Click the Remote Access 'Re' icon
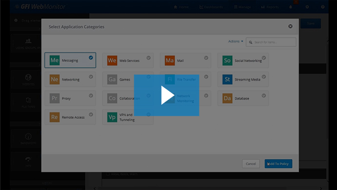Image resolution: width=337 pixels, height=190 pixels. [x=55, y=117]
